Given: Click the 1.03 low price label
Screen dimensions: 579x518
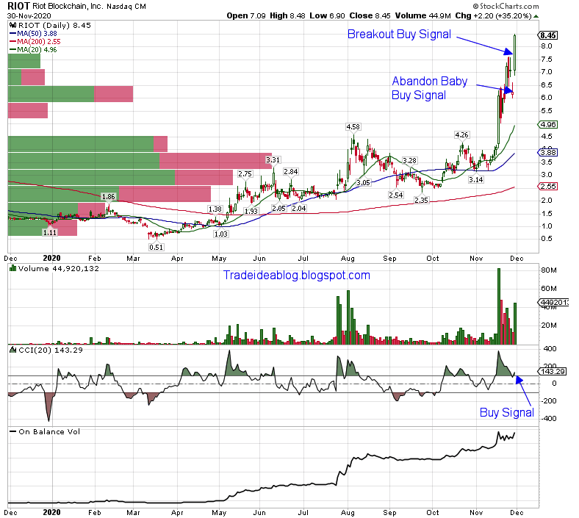Looking at the screenshot, I should coord(221,234).
